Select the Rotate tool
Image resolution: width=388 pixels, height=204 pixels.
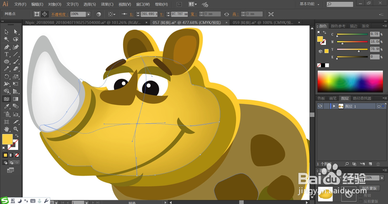[x=7, y=76]
